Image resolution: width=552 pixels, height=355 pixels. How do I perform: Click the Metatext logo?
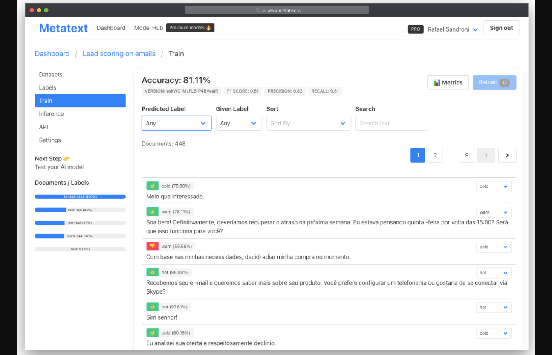[64, 28]
